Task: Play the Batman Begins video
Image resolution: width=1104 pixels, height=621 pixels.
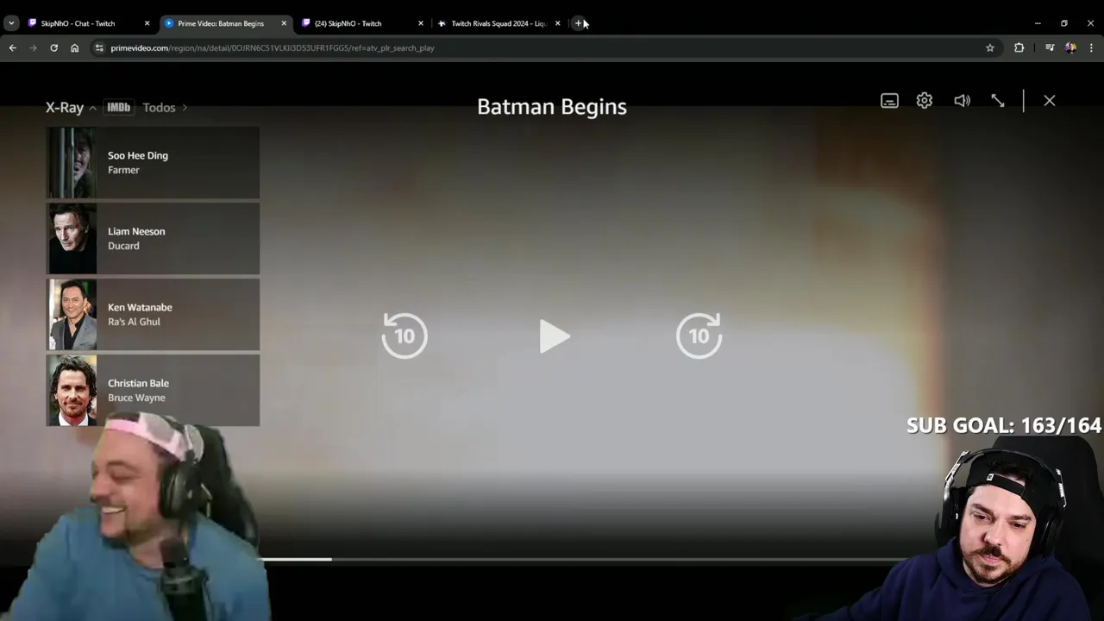Action: (554, 336)
